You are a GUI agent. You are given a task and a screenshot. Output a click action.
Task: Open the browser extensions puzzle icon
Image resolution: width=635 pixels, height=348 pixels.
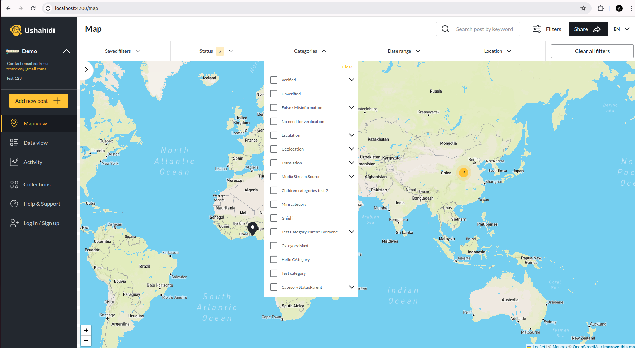(x=601, y=8)
